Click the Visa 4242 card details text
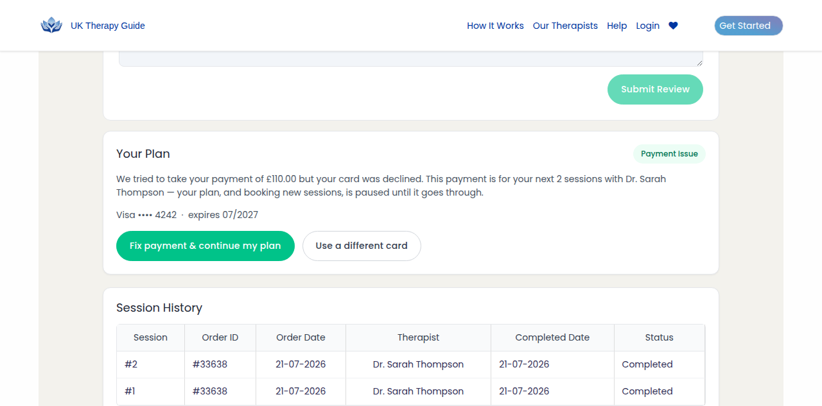Viewport: 822px width, 406px height. click(x=187, y=215)
